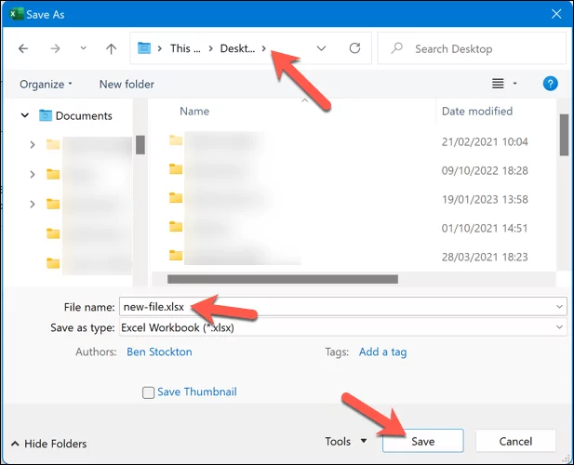Click horizontal scrollbar in file list
The height and width of the screenshot is (465, 574).
click(x=283, y=279)
